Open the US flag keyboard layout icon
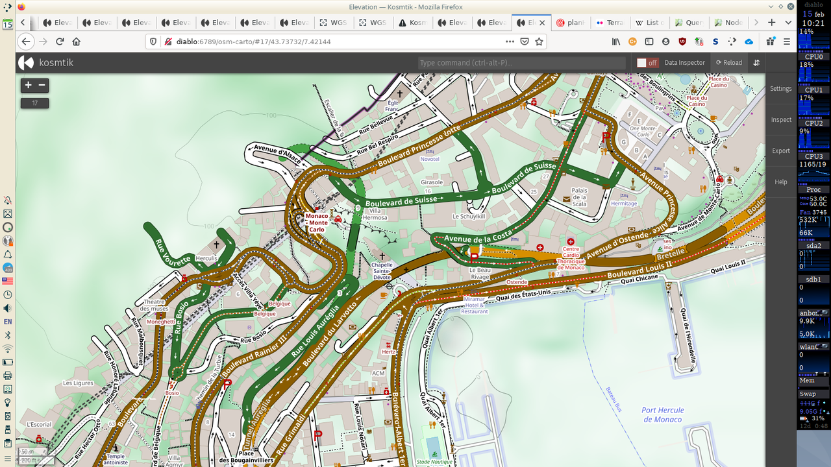 click(x=8, y=281)
